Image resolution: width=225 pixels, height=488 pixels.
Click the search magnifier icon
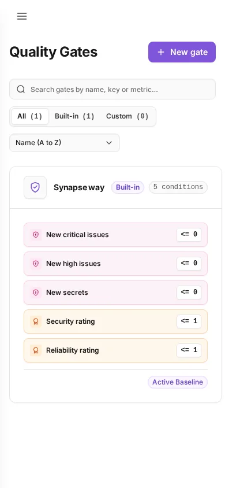tap(21, 89)
